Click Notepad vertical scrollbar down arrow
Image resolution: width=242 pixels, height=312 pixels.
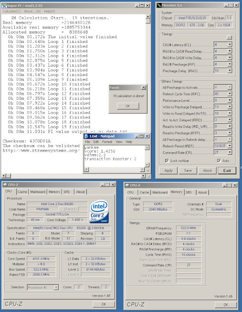tap(147, 165)
